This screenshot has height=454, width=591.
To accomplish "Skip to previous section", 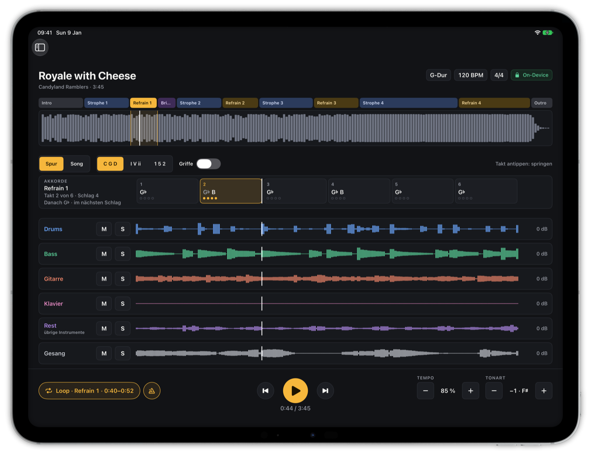I will (266, 391).
